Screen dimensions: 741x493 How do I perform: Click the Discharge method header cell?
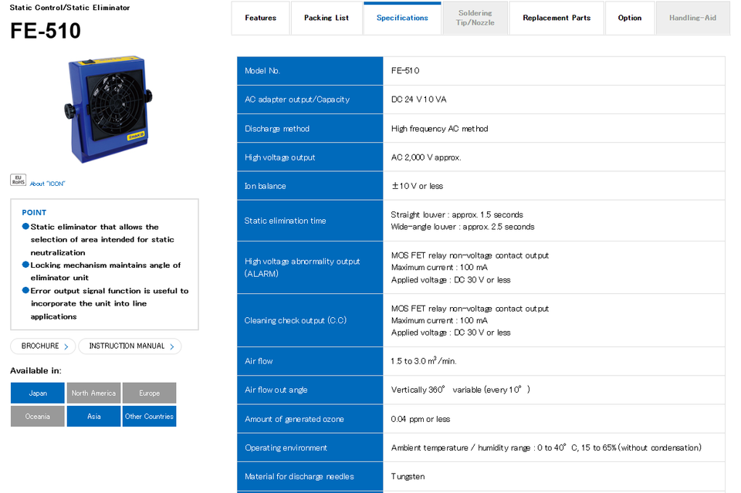pyautogui.click(x=310, y=128)
